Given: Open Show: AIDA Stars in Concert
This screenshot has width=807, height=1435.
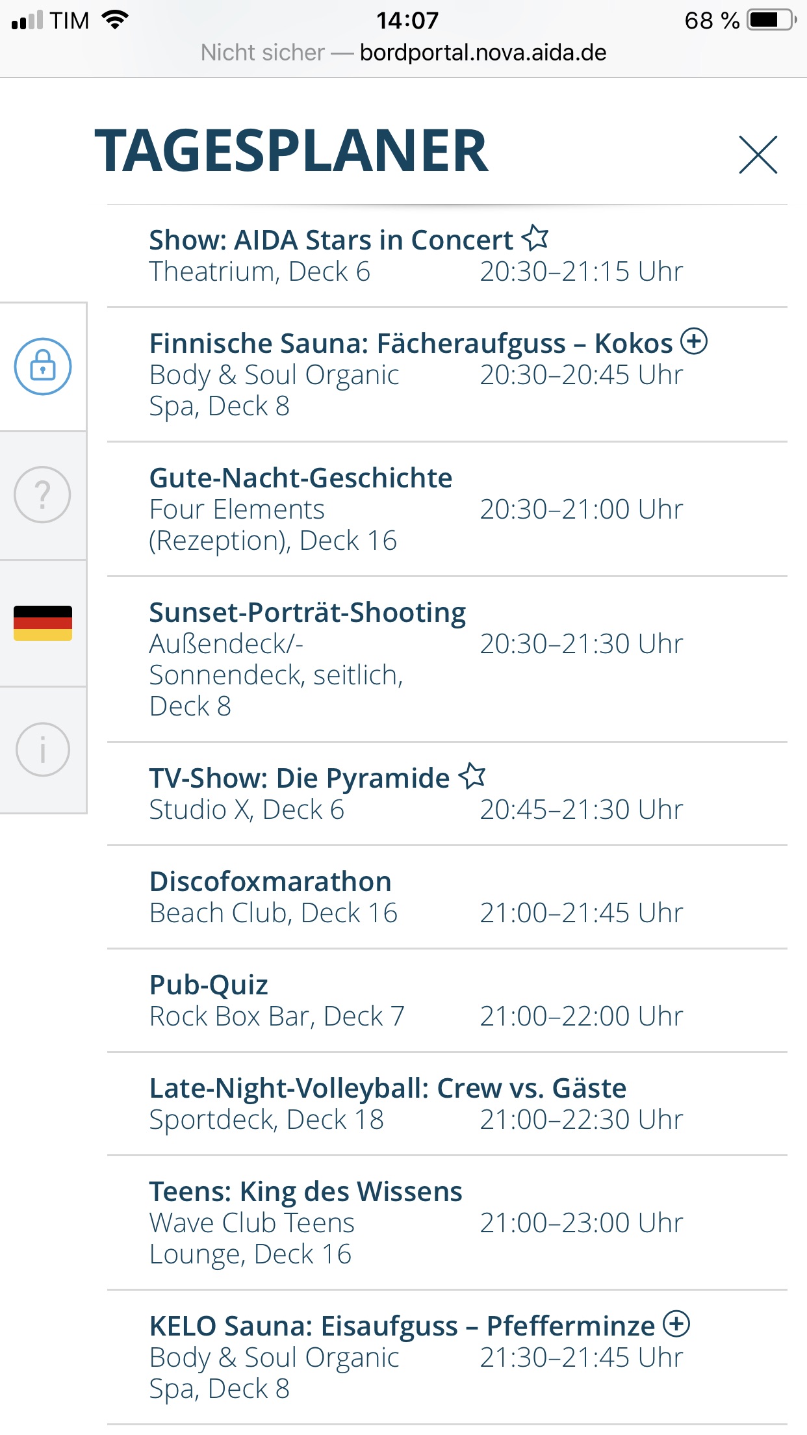Looking at the screenshot, I should (331, 240).
